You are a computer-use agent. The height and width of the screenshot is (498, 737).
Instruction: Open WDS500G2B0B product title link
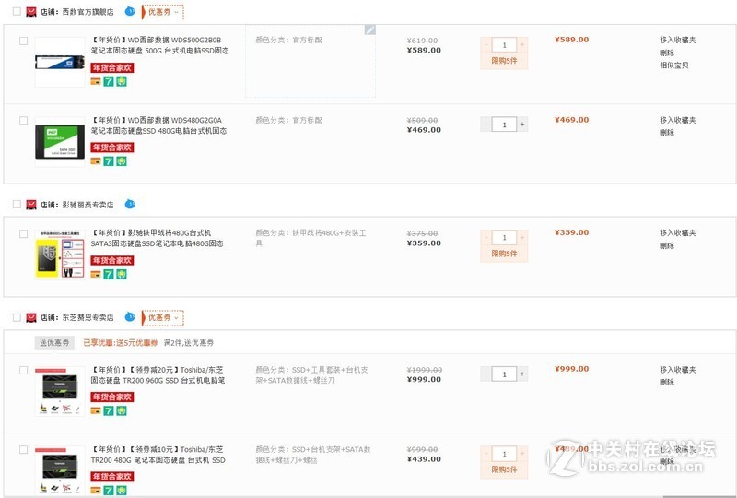[159, 45]
